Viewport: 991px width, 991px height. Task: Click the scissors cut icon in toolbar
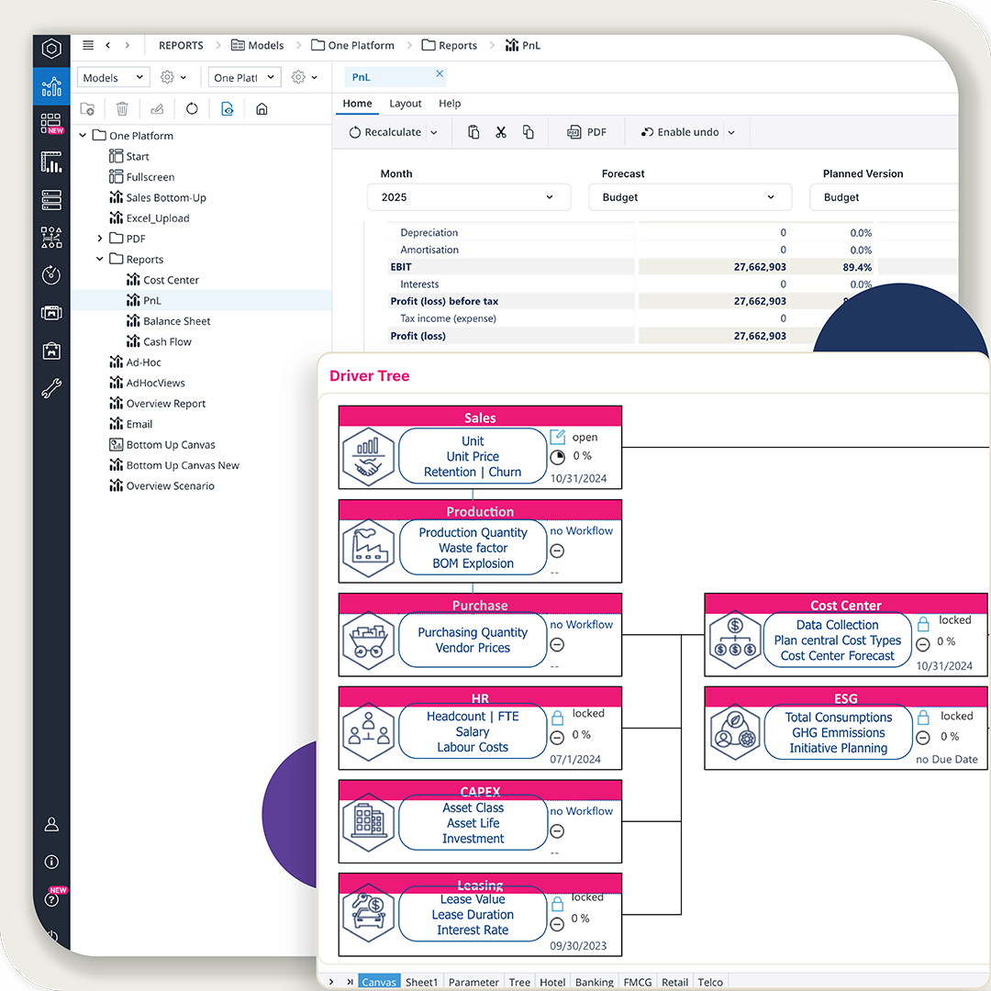(x=500, y=132)
